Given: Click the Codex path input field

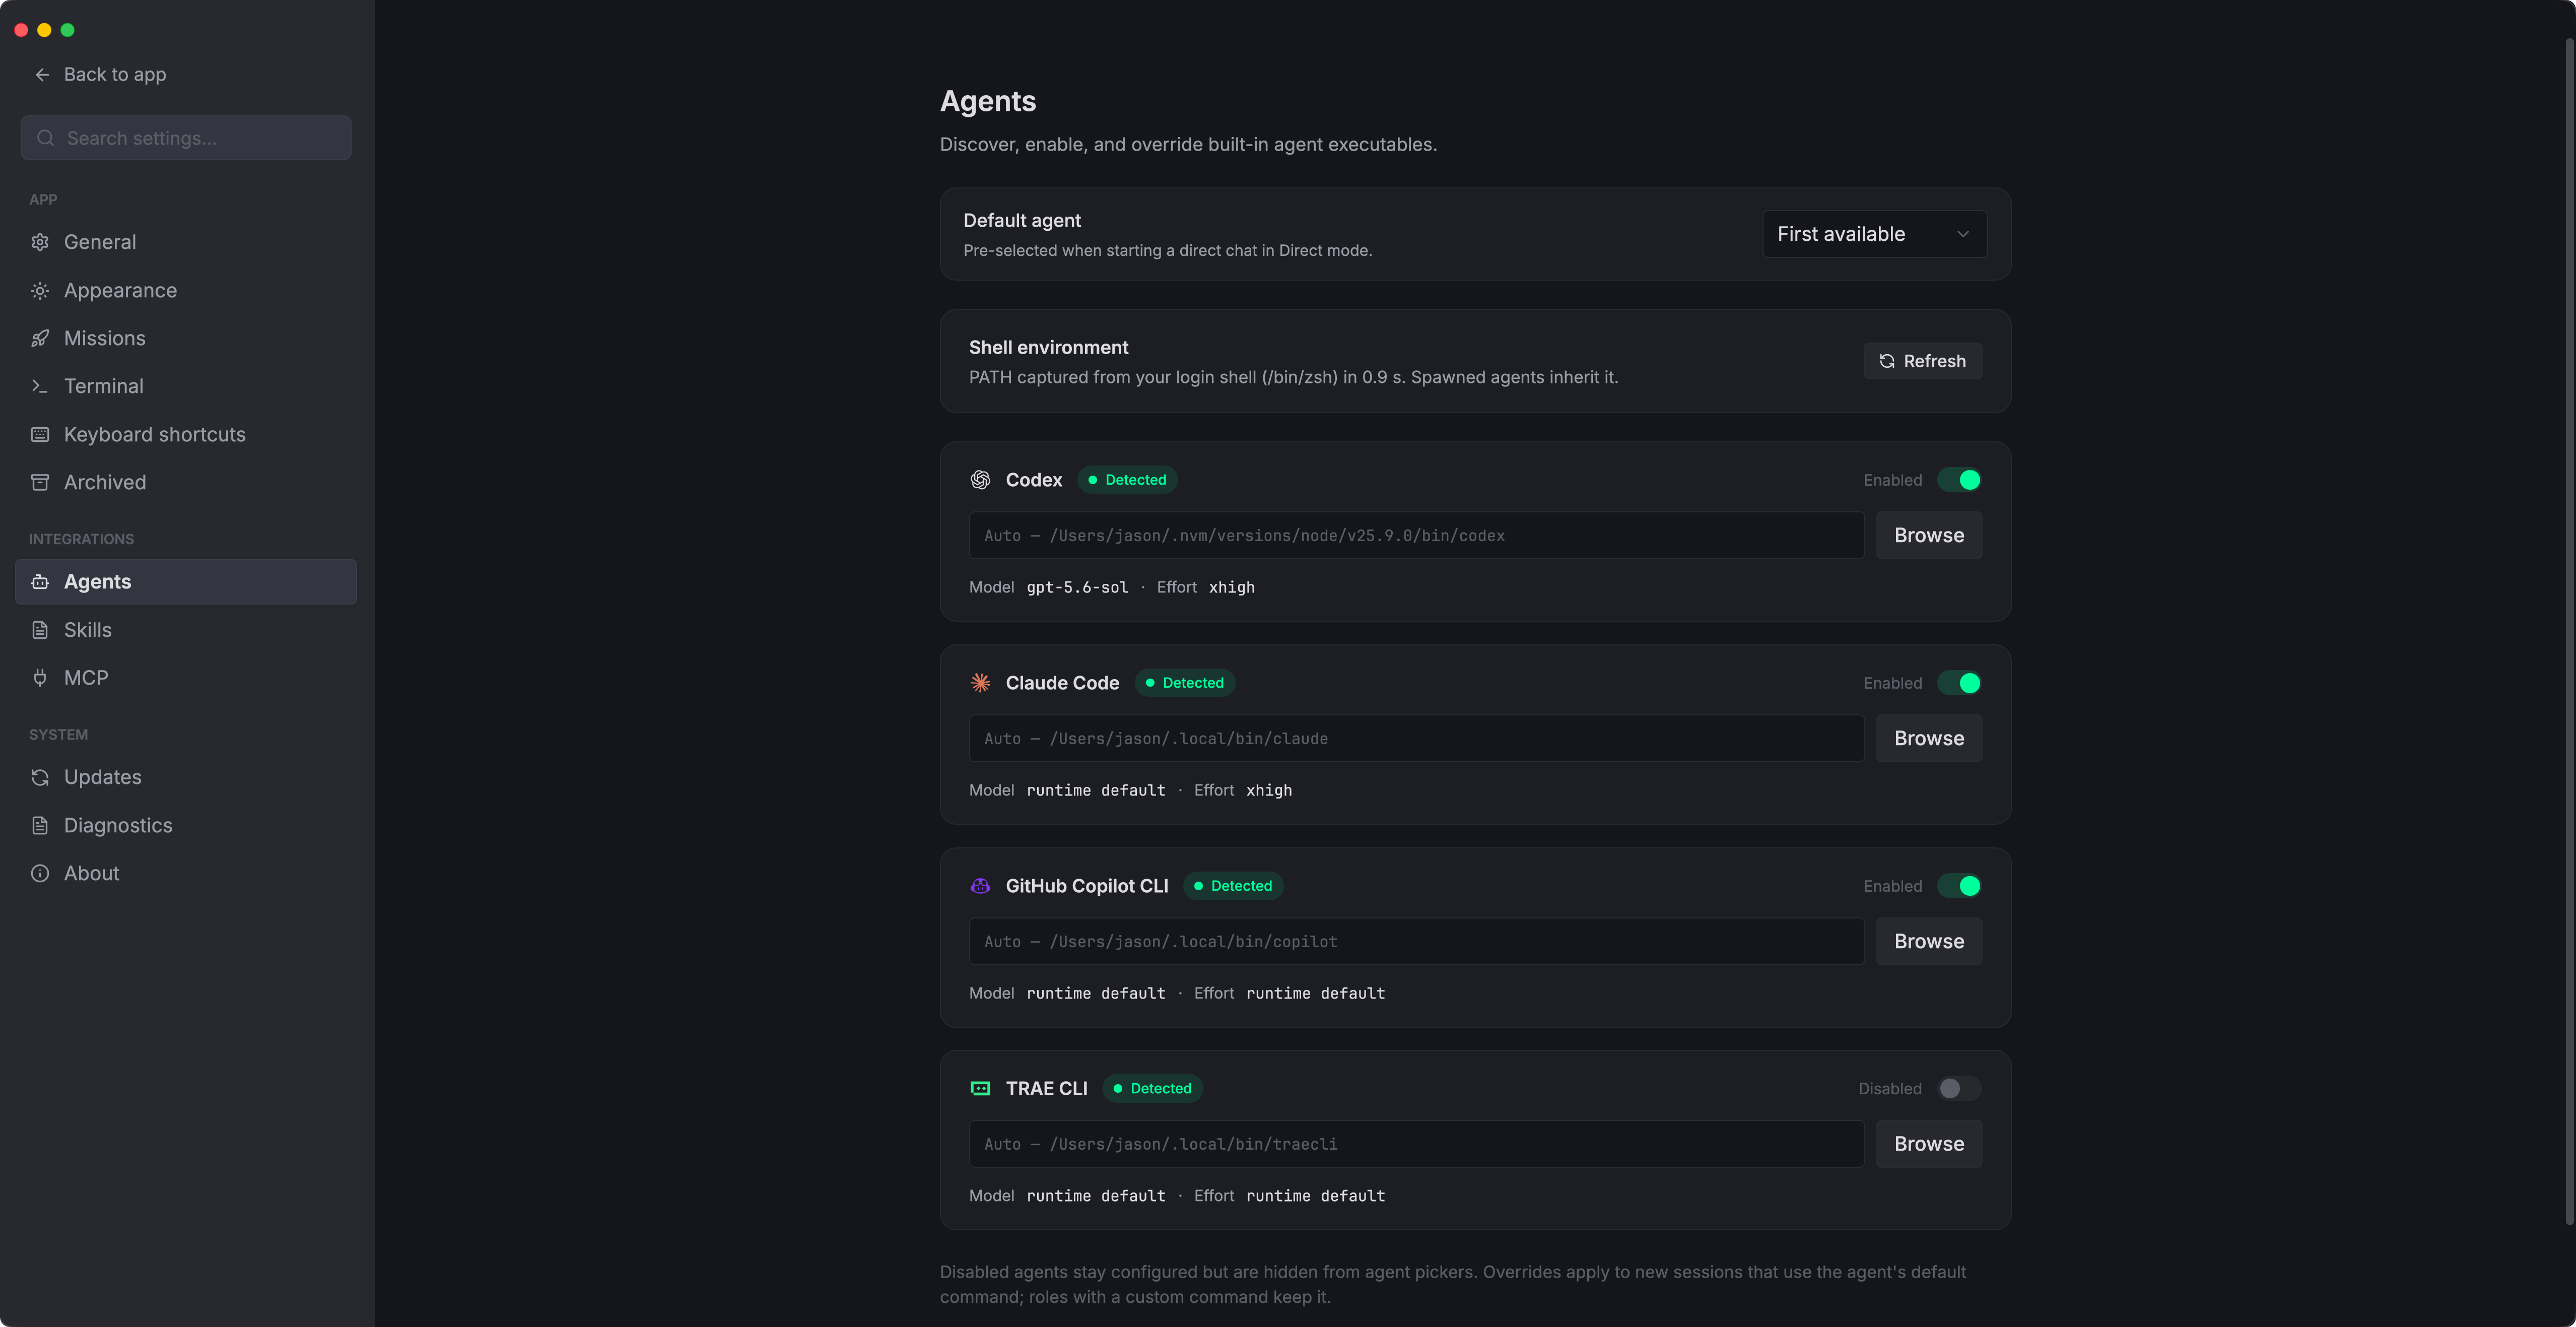Looking at the screenshot, I should point(1416,535).
